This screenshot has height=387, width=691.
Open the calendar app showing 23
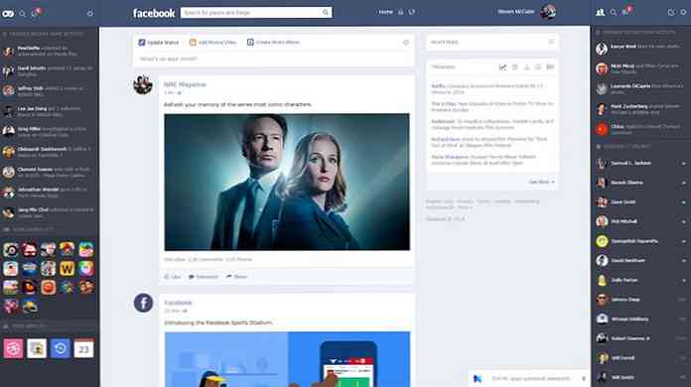[x=83, y=349]
